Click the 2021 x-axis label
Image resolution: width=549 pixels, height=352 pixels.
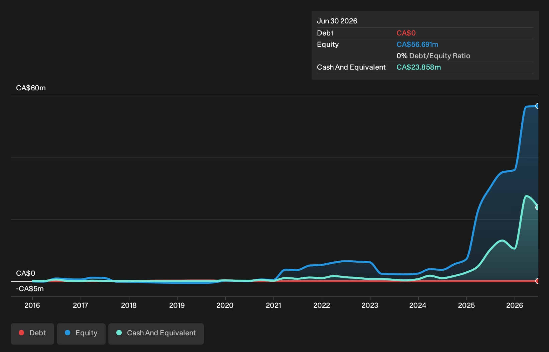click(x=273, y=305)
